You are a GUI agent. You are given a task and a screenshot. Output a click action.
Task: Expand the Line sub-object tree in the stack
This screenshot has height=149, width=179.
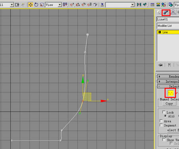(x=160, y=32)
